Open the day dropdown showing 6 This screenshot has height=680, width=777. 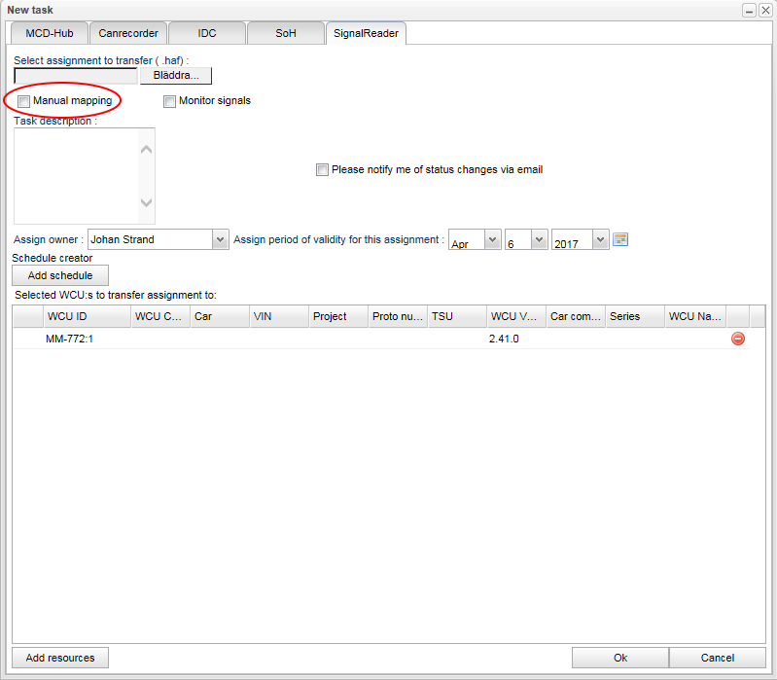[539, 239]
